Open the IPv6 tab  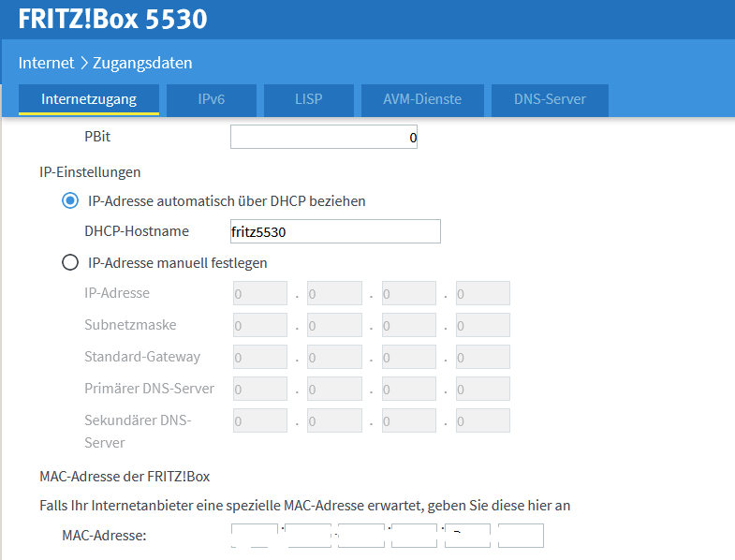pos(211,99)
